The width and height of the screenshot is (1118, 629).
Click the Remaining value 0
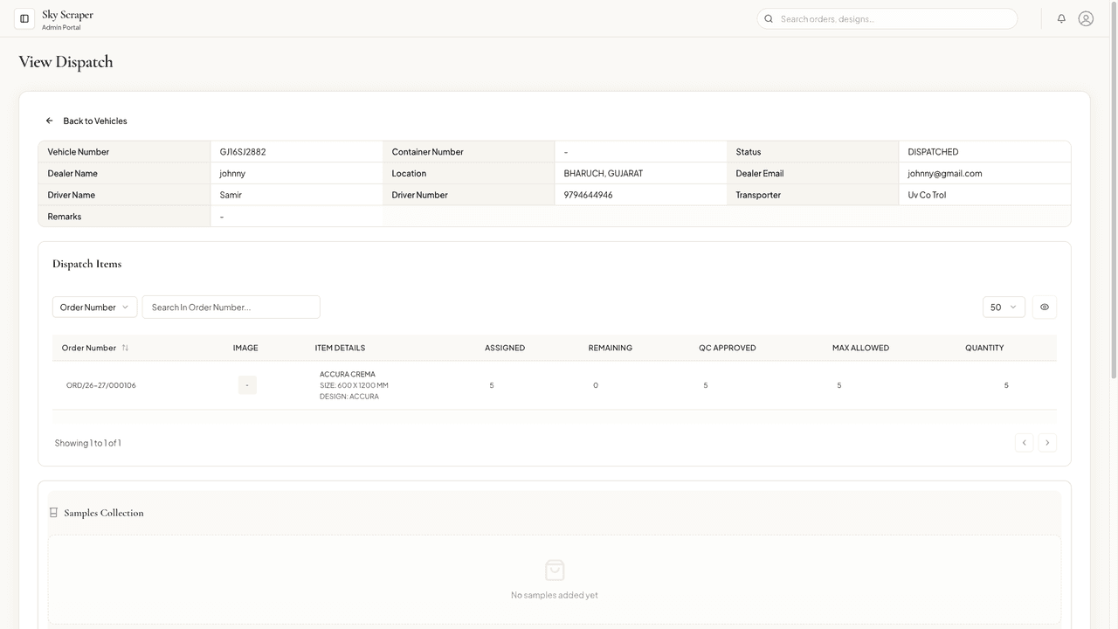(x=596, y=385)
